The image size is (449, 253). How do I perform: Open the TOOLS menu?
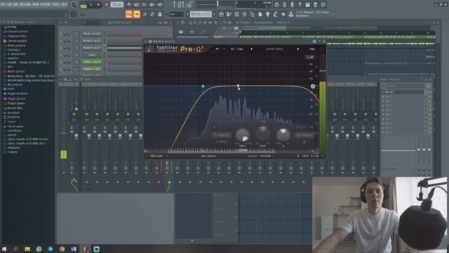(x=57, y=5)
